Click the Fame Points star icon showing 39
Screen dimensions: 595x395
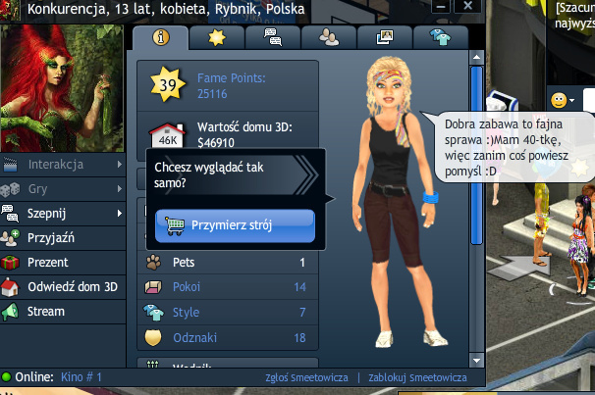pos(167,85)
